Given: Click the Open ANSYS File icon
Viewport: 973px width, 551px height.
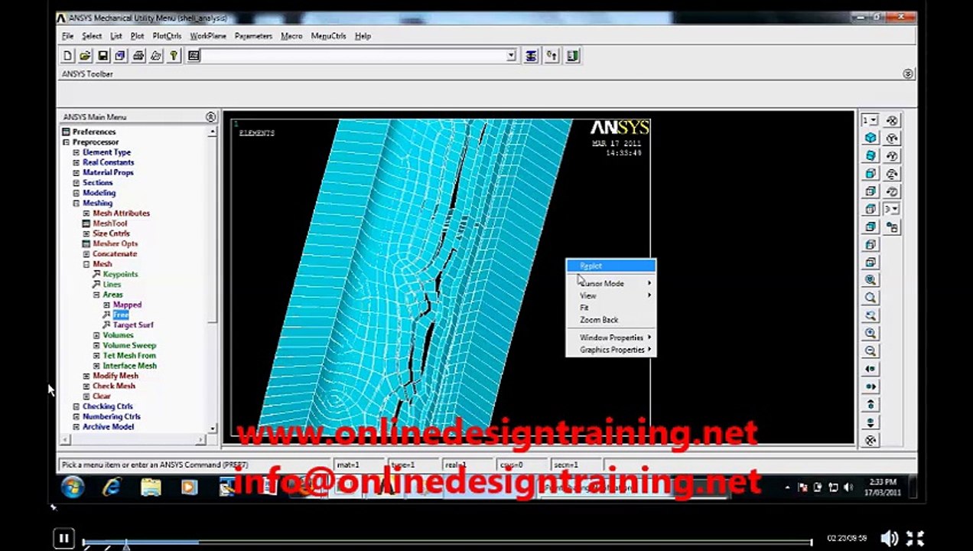Looking at the screenshot, I should click(85, 56).
